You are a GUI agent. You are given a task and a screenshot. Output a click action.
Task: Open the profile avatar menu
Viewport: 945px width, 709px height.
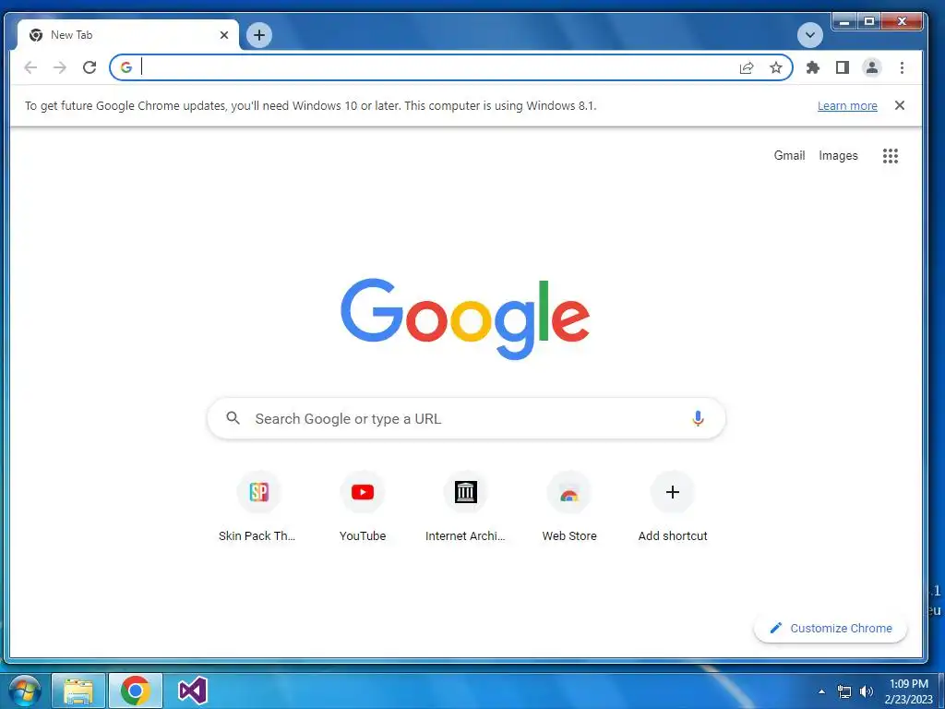click(x=871, y=67)
